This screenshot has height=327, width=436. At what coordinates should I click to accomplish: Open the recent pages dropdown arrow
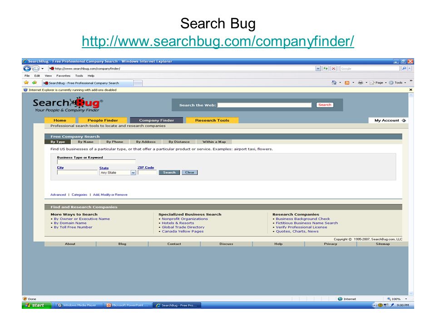click(43, 69)
